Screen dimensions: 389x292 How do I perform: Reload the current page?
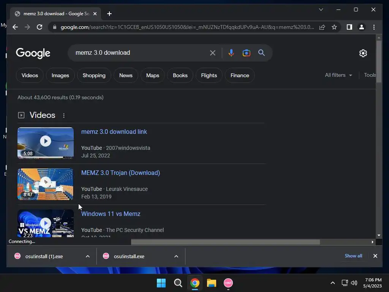click(x=40, y=27)
